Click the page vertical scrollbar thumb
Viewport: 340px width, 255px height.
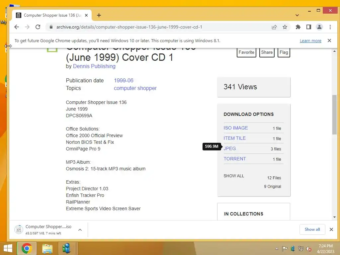click(x=334, y=115)
